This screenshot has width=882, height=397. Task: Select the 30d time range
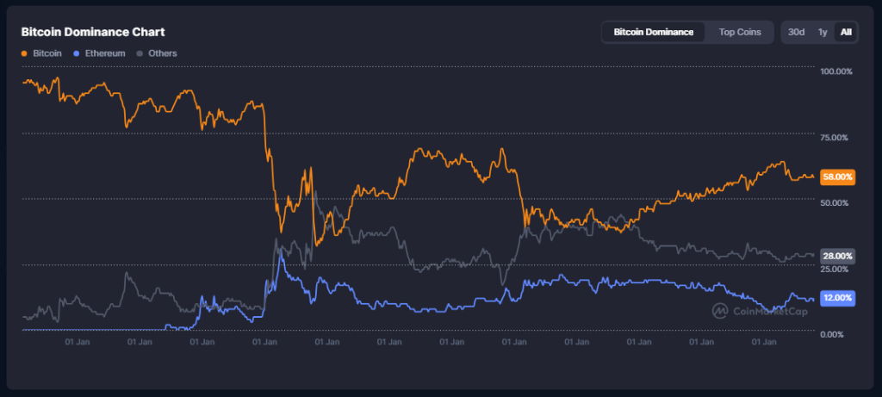pyautogui.click(x=798, y=32)
